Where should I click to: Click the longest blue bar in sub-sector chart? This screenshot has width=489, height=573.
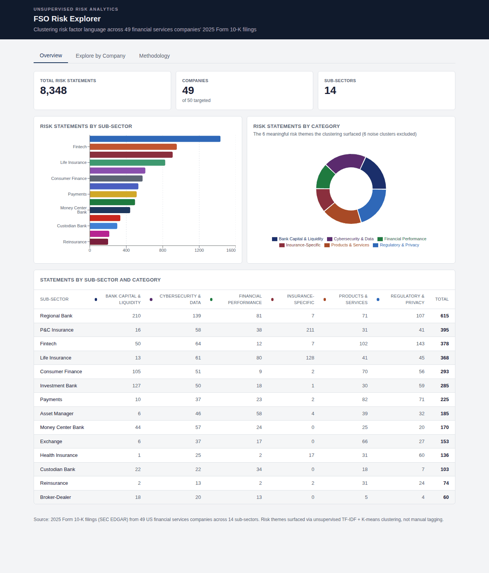coord(155,139)
